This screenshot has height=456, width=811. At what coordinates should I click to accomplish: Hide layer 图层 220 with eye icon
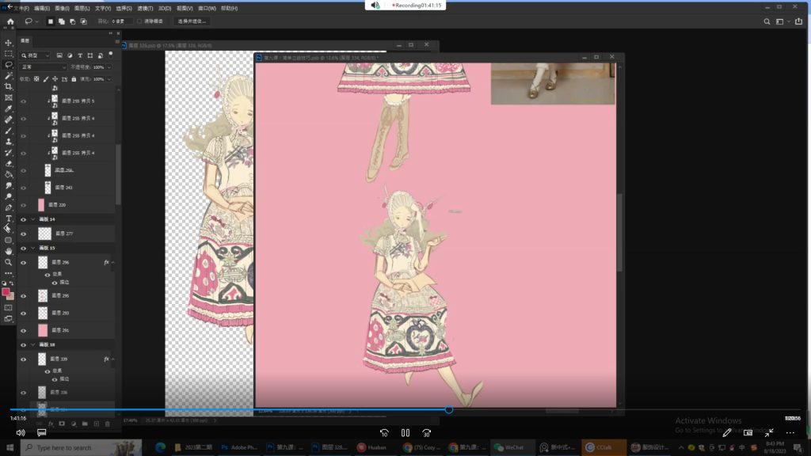pyautogui.click(x=23, y=204)
